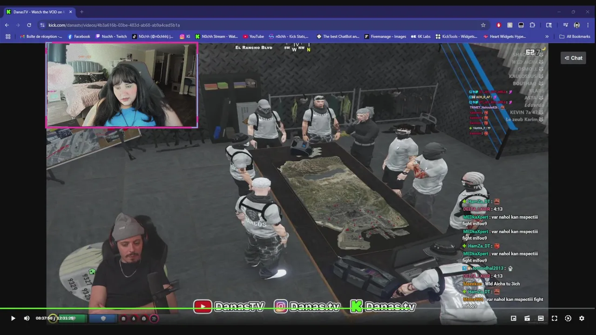Toggle theater mode in player

(541, 318)
